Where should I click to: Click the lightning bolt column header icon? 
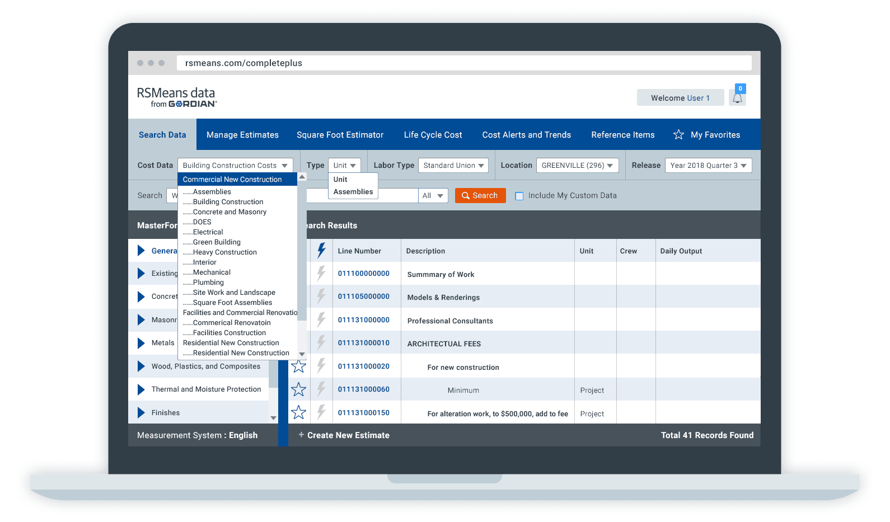click(x=321, y=250)
